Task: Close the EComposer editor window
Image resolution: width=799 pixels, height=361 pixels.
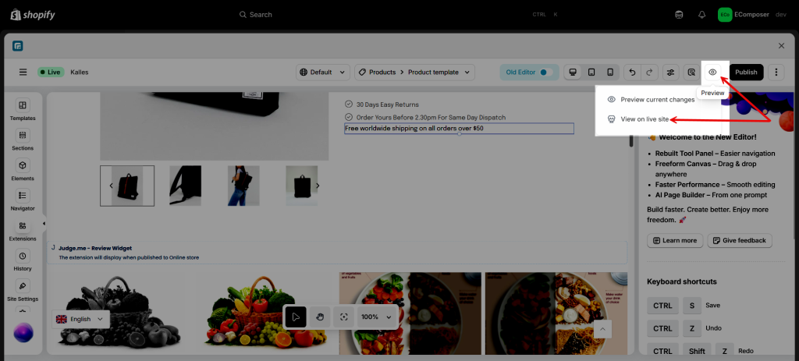Action: pyautogui.click(x=781, y=46)
